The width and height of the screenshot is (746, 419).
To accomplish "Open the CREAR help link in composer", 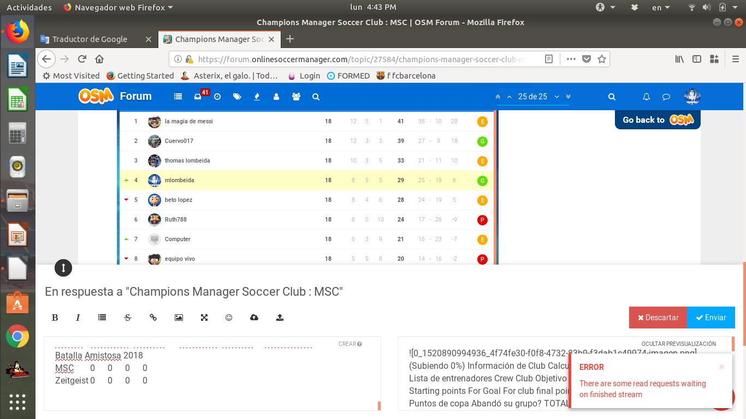I will point(350,344).
